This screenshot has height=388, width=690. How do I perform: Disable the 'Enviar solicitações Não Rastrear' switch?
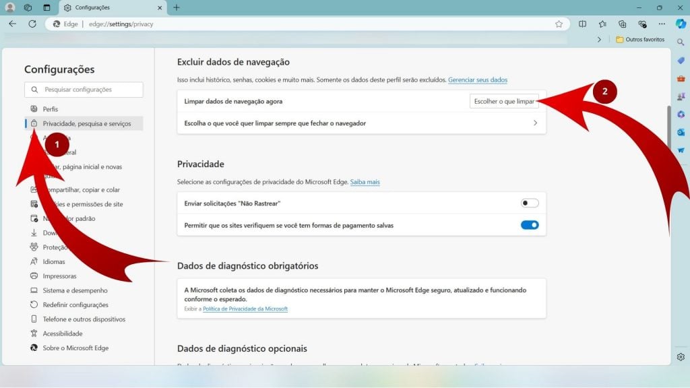click(x=530, y=203)
